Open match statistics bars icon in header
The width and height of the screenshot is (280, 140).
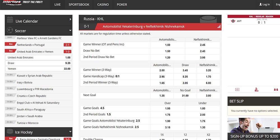[x=219, y=27]
